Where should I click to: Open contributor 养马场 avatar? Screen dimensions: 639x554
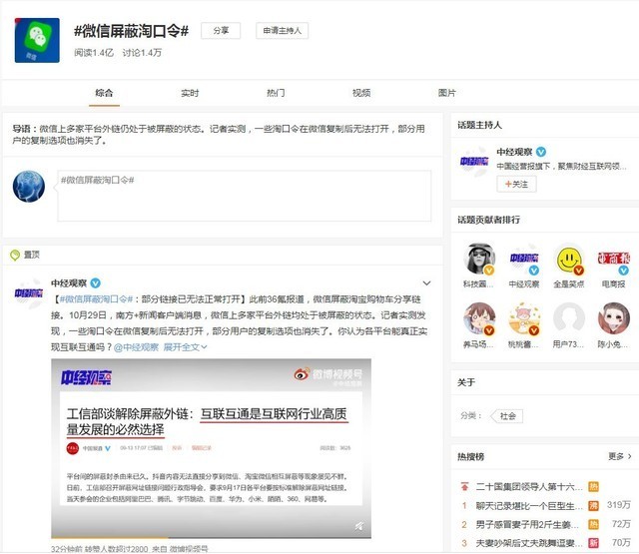point(479,318)
